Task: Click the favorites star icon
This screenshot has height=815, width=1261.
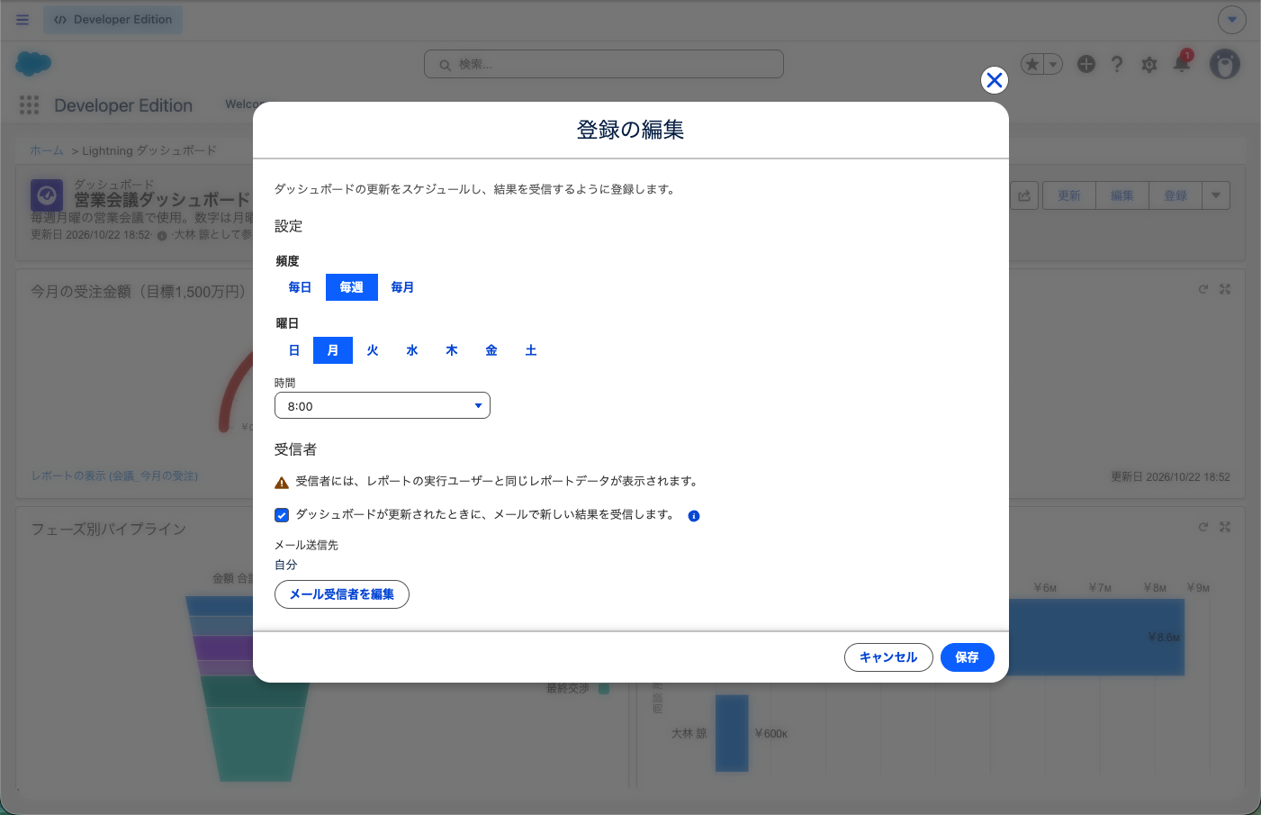Action: 1032,64
